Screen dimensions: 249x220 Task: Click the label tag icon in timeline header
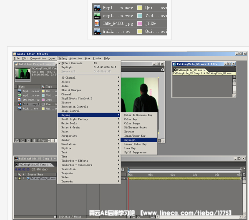(20, 174)
